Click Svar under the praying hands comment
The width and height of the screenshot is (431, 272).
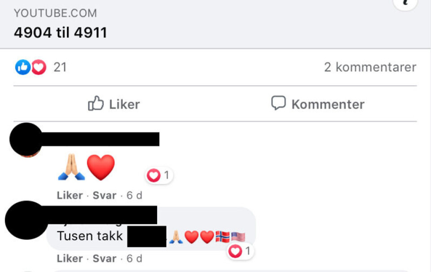[x=105, y=195]
